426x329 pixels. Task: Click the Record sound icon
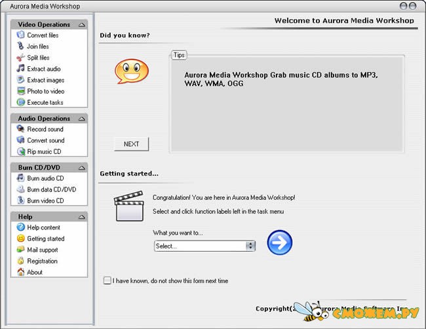click(x=21, y=128)
